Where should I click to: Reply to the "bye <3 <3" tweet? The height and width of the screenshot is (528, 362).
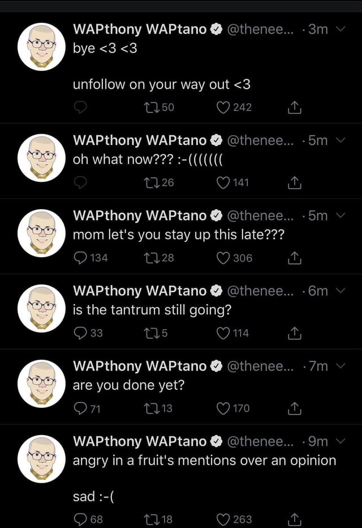[x=80, y=108]
